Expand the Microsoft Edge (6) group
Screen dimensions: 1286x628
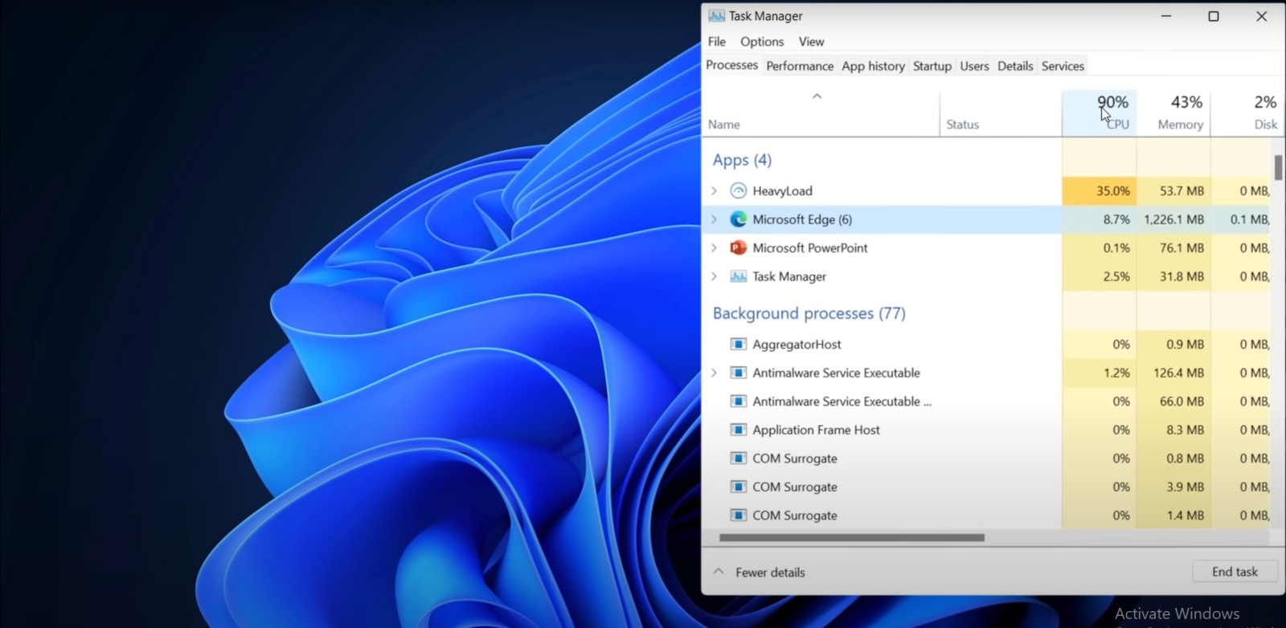[714, 219]
